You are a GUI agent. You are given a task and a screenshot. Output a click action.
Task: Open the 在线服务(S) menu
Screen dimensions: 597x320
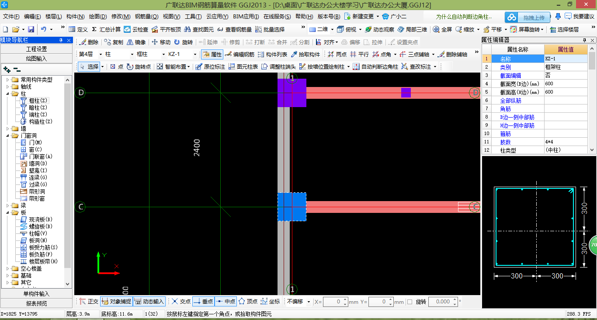pyautogui.click(x=277, y=17)
